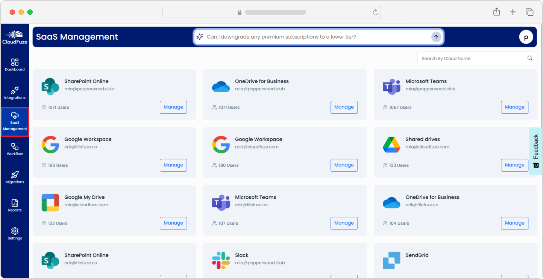Open Integrations in the sidebar
Image resolution: width=543 pixels, height=279 pixels.
point(15,93)
